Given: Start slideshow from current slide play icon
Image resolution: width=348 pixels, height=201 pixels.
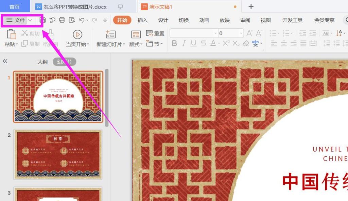Looking at the screenshot, I should tap(77, 34).
